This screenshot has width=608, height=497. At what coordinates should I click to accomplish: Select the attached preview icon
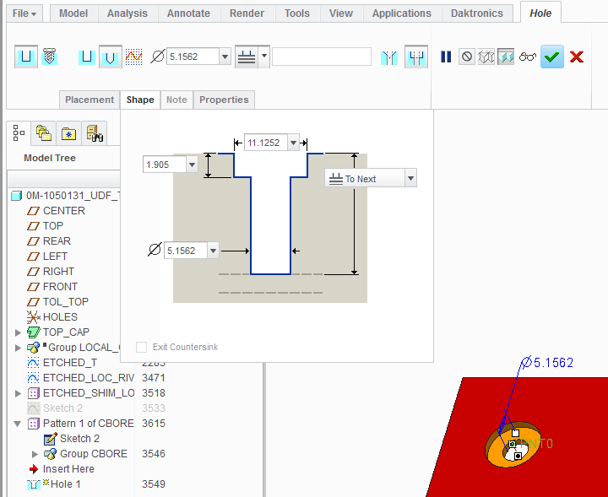pyautogui.click(x=506, y=57)
